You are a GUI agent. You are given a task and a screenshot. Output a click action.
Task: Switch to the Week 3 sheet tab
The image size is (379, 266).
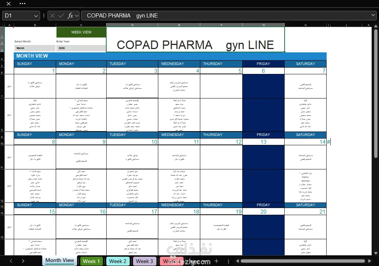(x=144, y=261)
